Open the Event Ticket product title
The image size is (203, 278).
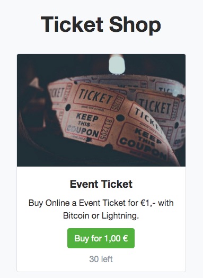tap(101, 184)
